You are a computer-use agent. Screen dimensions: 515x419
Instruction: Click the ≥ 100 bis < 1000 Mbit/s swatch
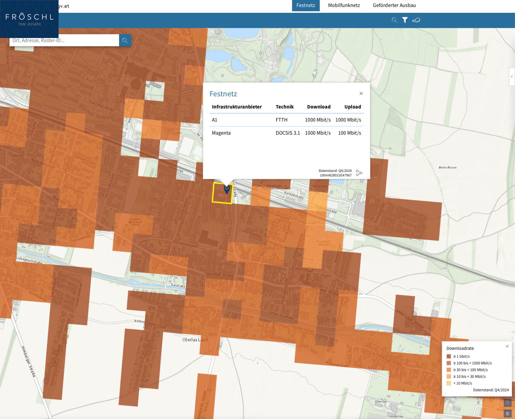[449, 363]
